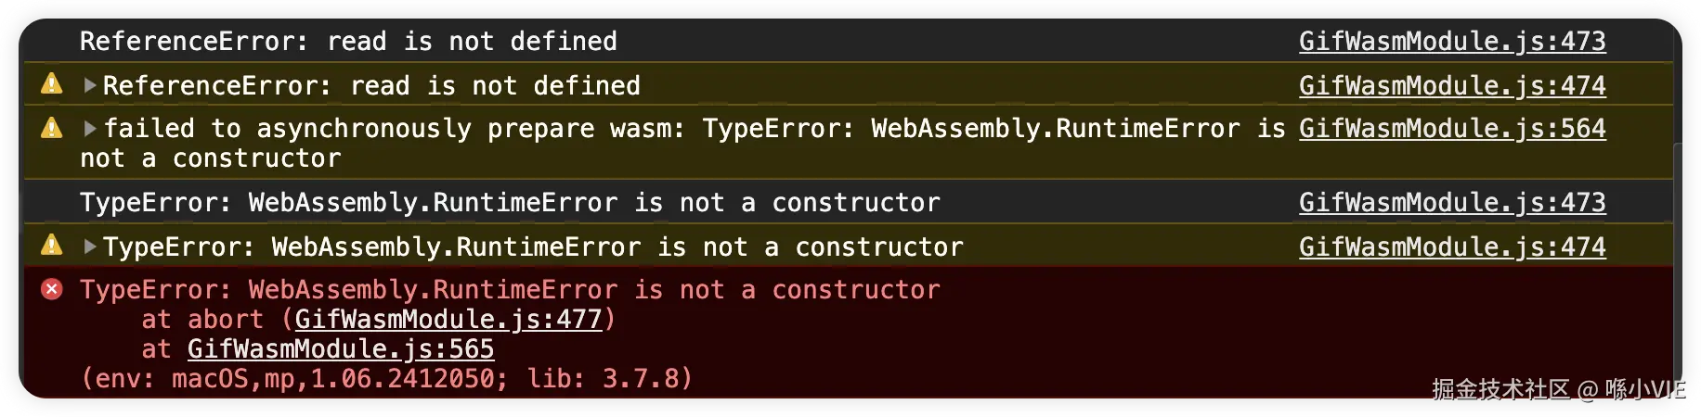Click the warning icon next to 'failed to asynchronously prepare wasm'
Image resolution: width=1701 pixels, height=417 pixels.
[x=52, y=128]
